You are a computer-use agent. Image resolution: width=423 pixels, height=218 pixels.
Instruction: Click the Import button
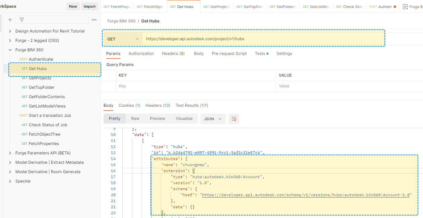click(89, 6)
